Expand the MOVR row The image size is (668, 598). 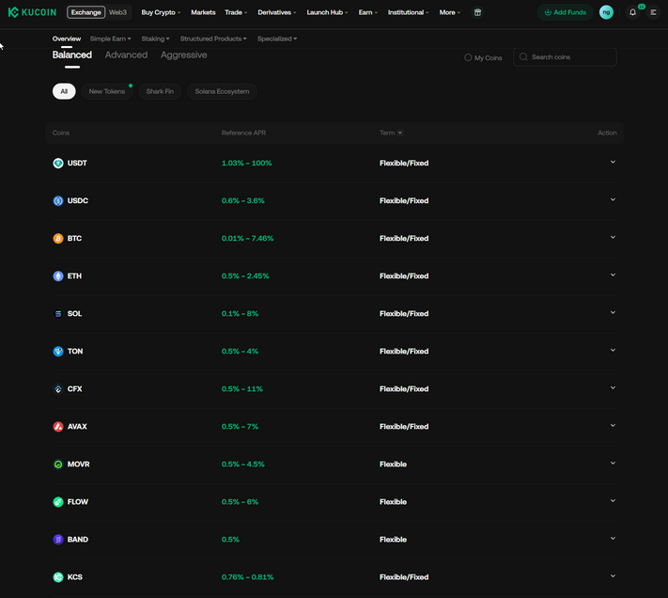[613, 463]
